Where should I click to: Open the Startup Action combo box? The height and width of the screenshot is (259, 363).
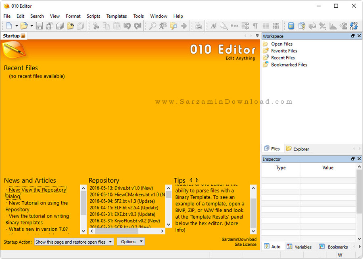pos(74,242)
